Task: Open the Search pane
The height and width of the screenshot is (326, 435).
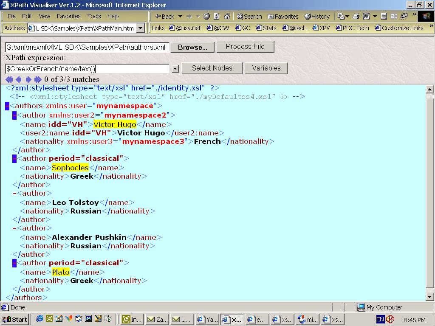Action: [x=249, y=17]
